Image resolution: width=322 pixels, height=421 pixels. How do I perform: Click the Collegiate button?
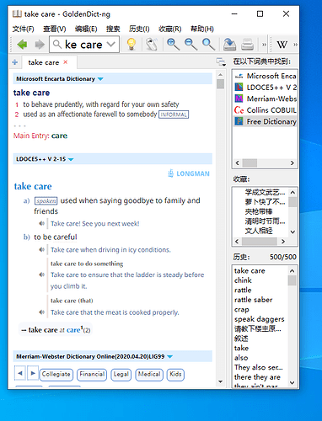coord(56,375)
